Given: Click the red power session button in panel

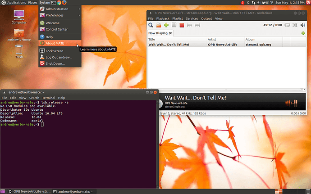Looking at the screenshot, I should click(x=308, y=2).
